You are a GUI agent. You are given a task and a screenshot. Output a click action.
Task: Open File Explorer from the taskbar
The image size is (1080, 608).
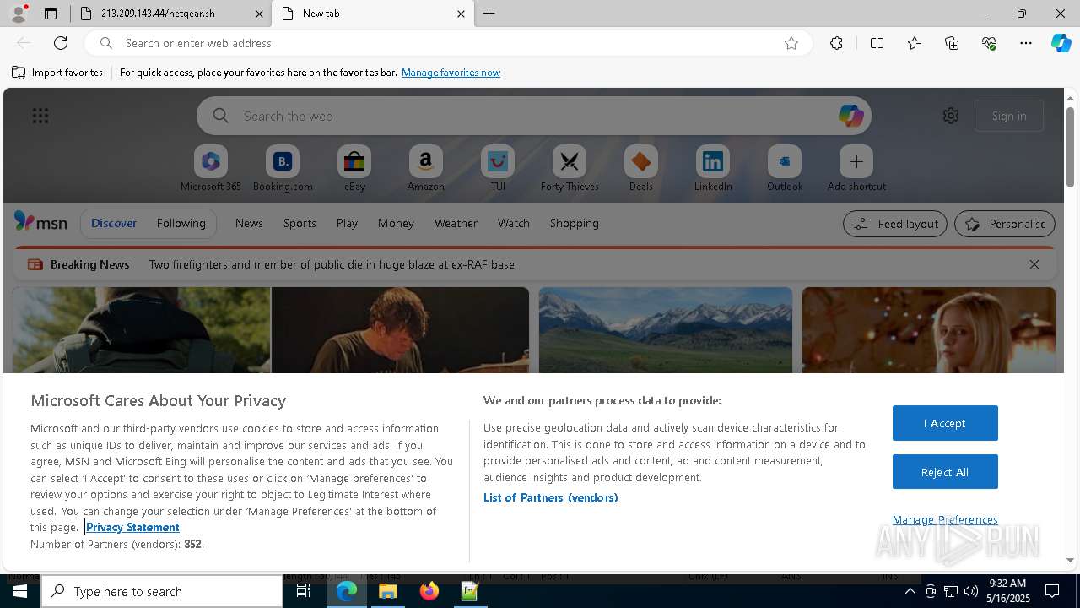pos(388,591)
